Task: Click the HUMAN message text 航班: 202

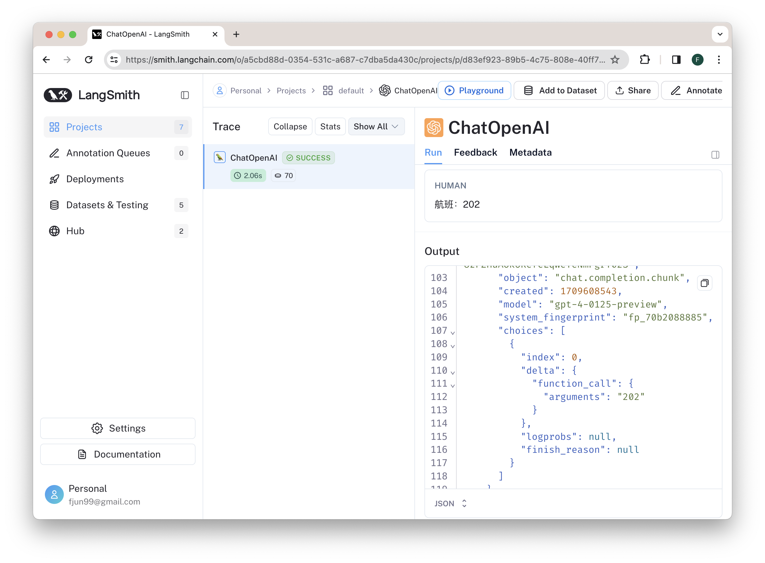Action: [x=457, y=204]
